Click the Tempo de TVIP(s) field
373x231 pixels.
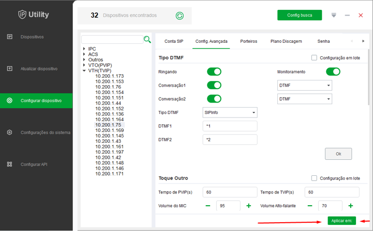tap(332, 192)
